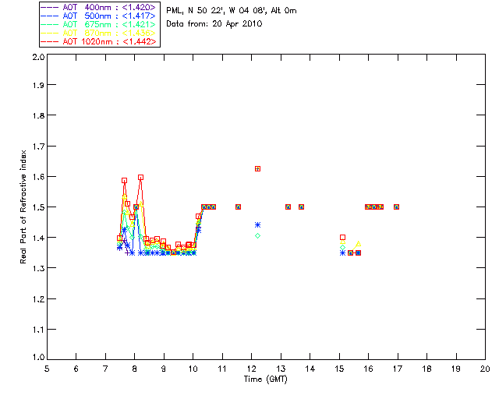Click the 1.1 y-axis tick label
The height and width of the screenshot is (399, 499).
point(38,330)
